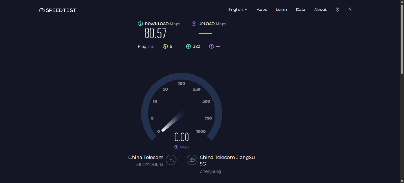Click the UPLOAD Mbps label

pyautogui.click(x=212, y=24)
